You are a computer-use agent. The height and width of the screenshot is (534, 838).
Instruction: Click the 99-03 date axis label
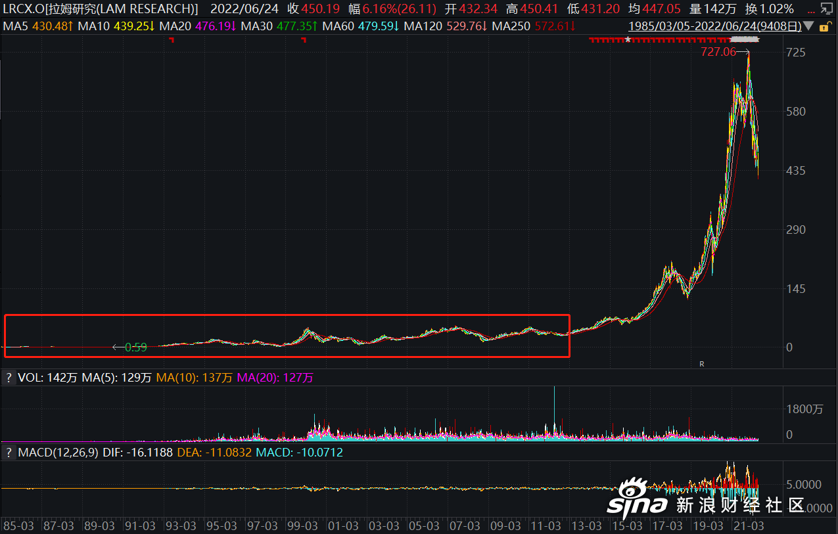tap(303, 525)
